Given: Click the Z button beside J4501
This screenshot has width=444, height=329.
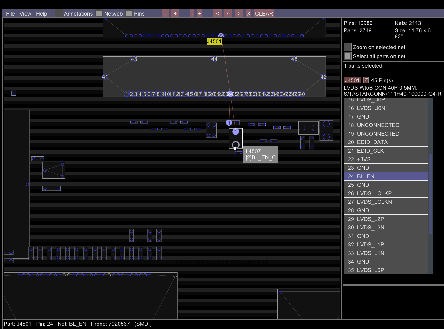Looking at the screenshot, I should (366, 80).
